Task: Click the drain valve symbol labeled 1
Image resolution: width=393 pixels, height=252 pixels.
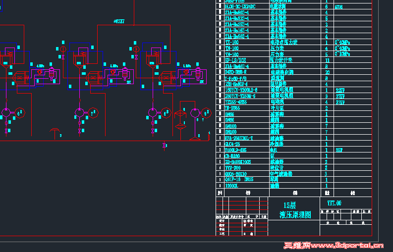Action: pos(164,146)
